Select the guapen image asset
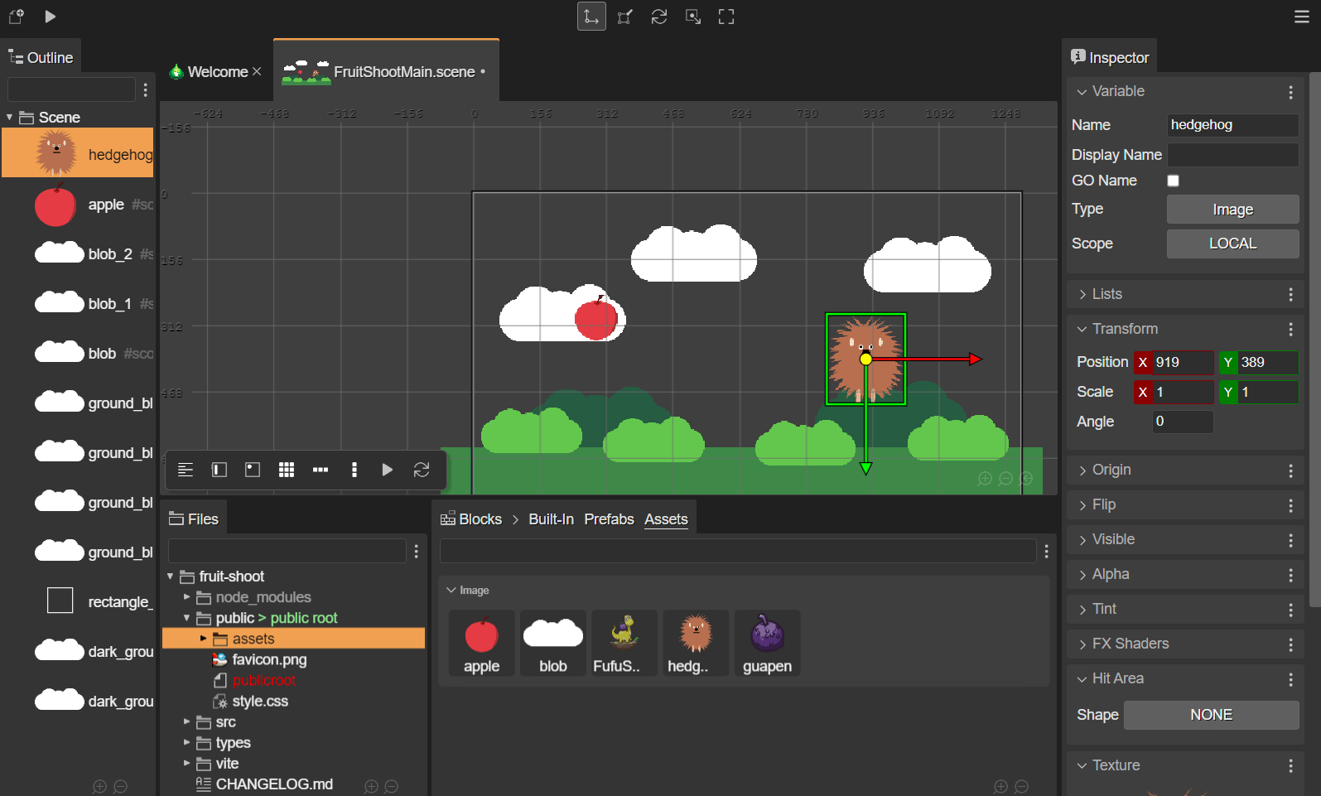 [x=767, y=644]
